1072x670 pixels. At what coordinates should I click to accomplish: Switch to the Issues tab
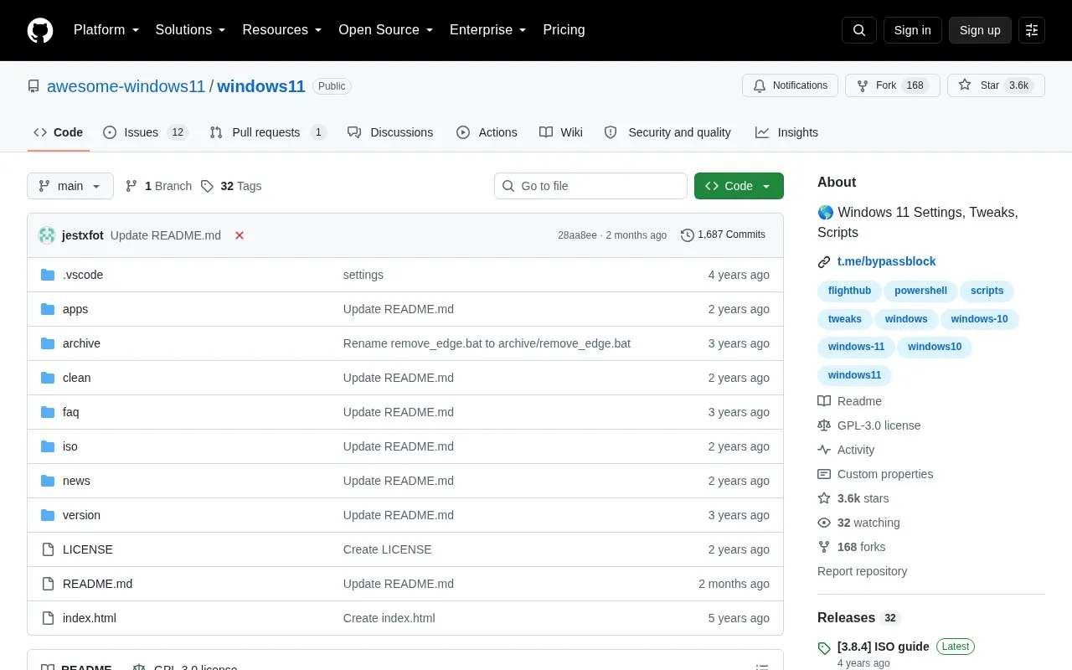(x=146, y=132)
